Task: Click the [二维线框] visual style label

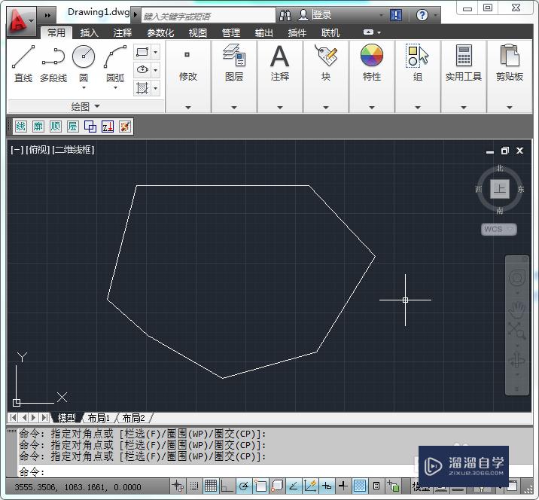Action: [74, 150]
